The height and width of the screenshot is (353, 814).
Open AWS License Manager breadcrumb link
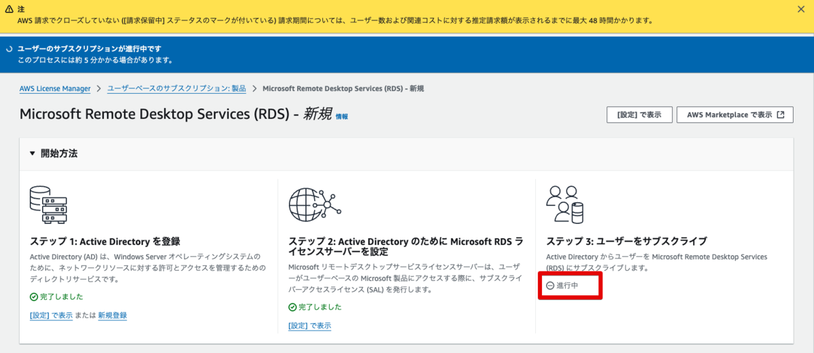pyautogui.click(x=55, y=89)
